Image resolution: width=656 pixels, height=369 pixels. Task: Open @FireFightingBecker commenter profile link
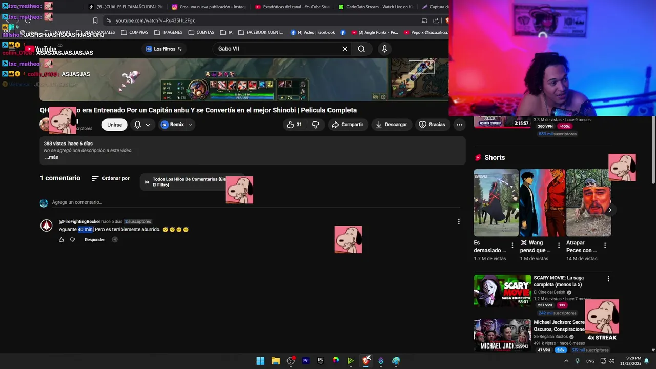[79, 222]
